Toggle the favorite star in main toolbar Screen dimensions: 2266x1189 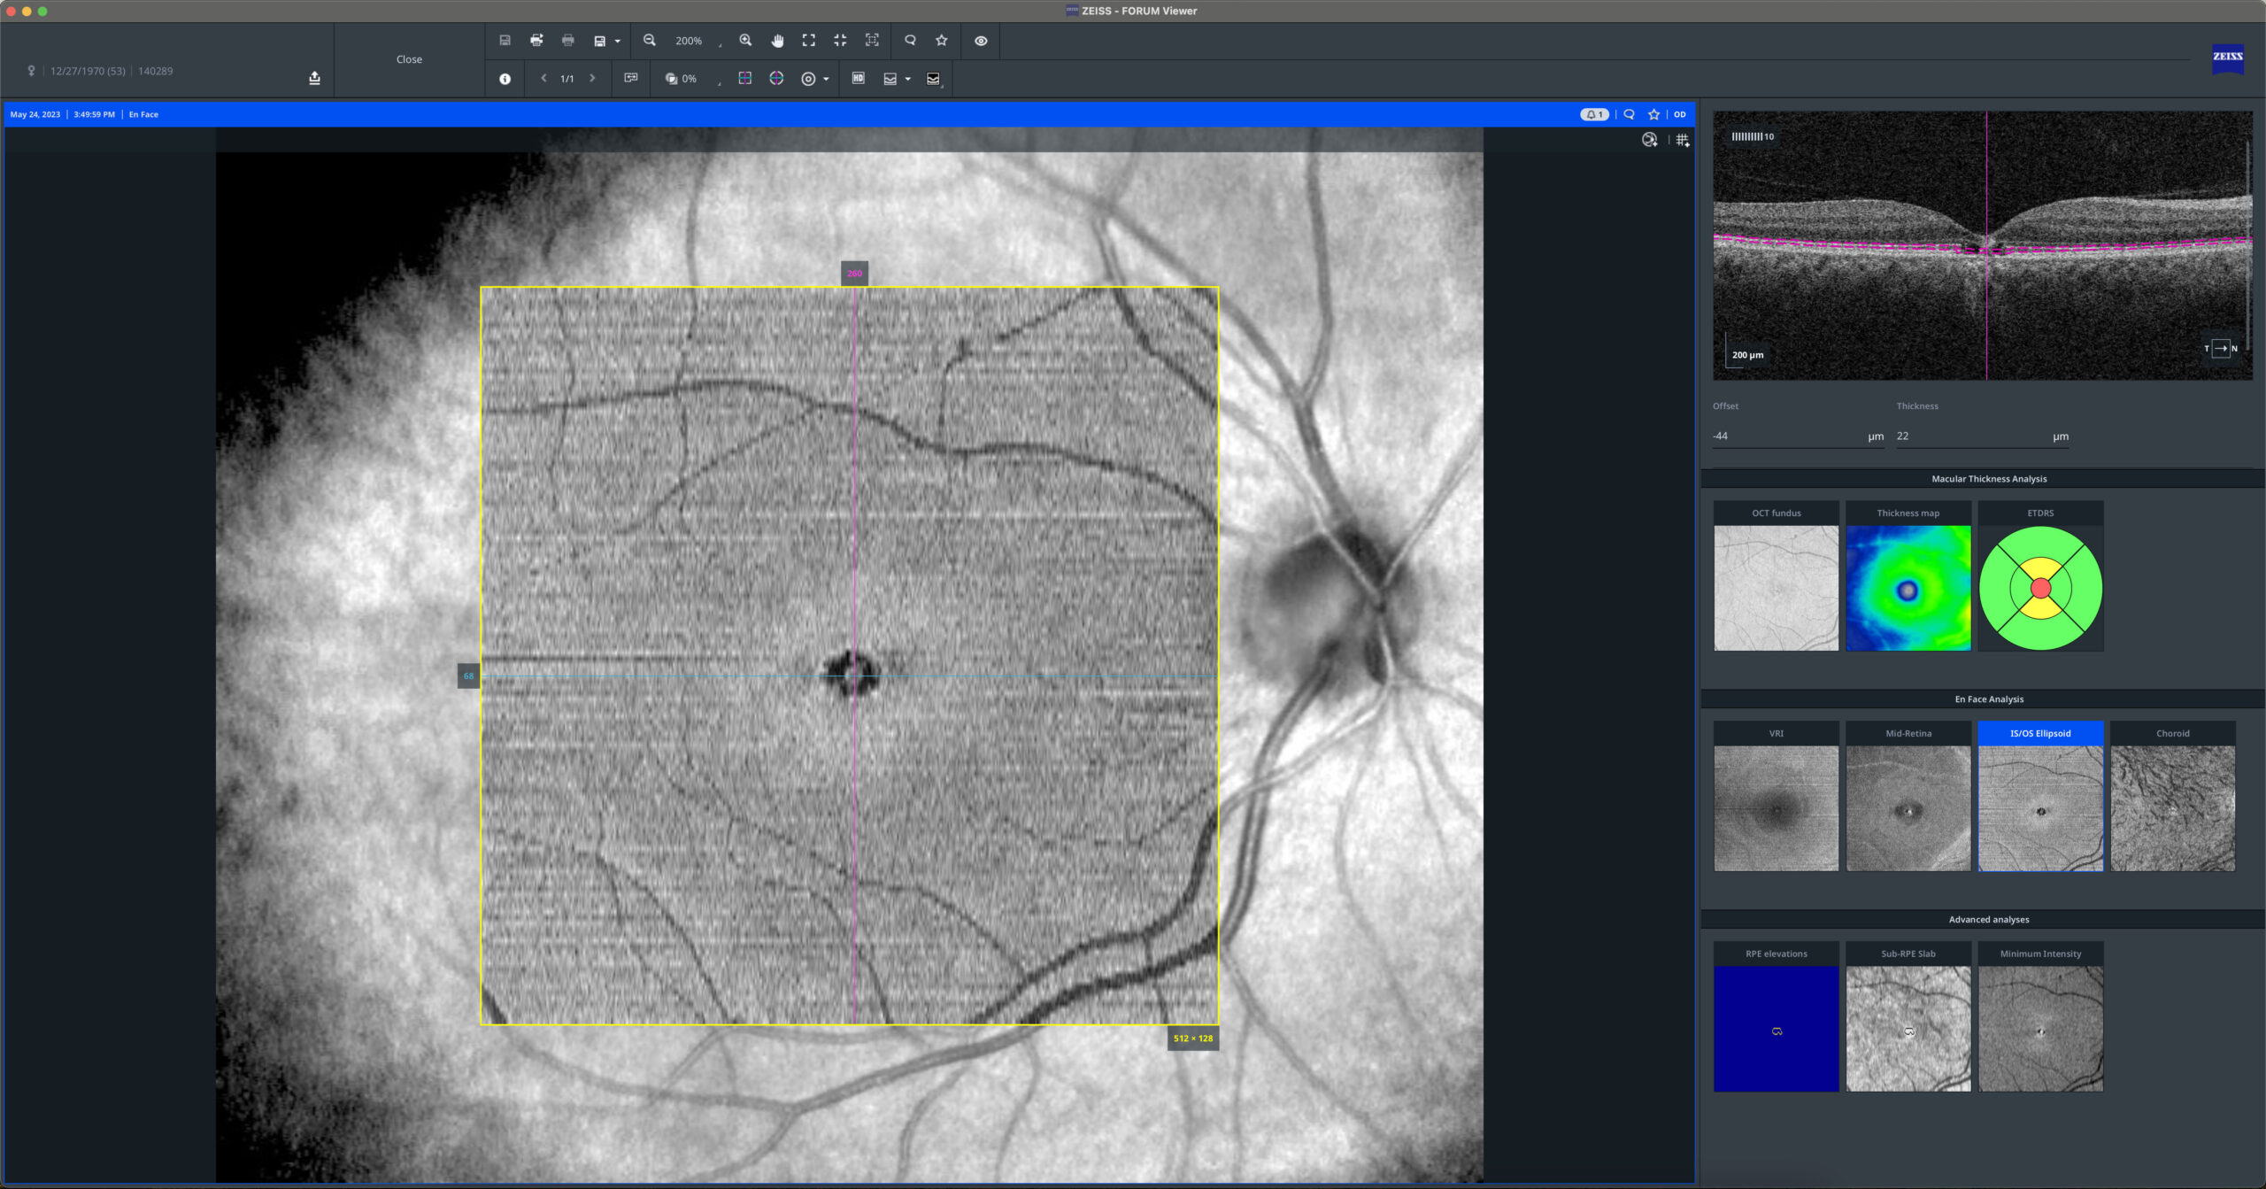click(942, 41)
